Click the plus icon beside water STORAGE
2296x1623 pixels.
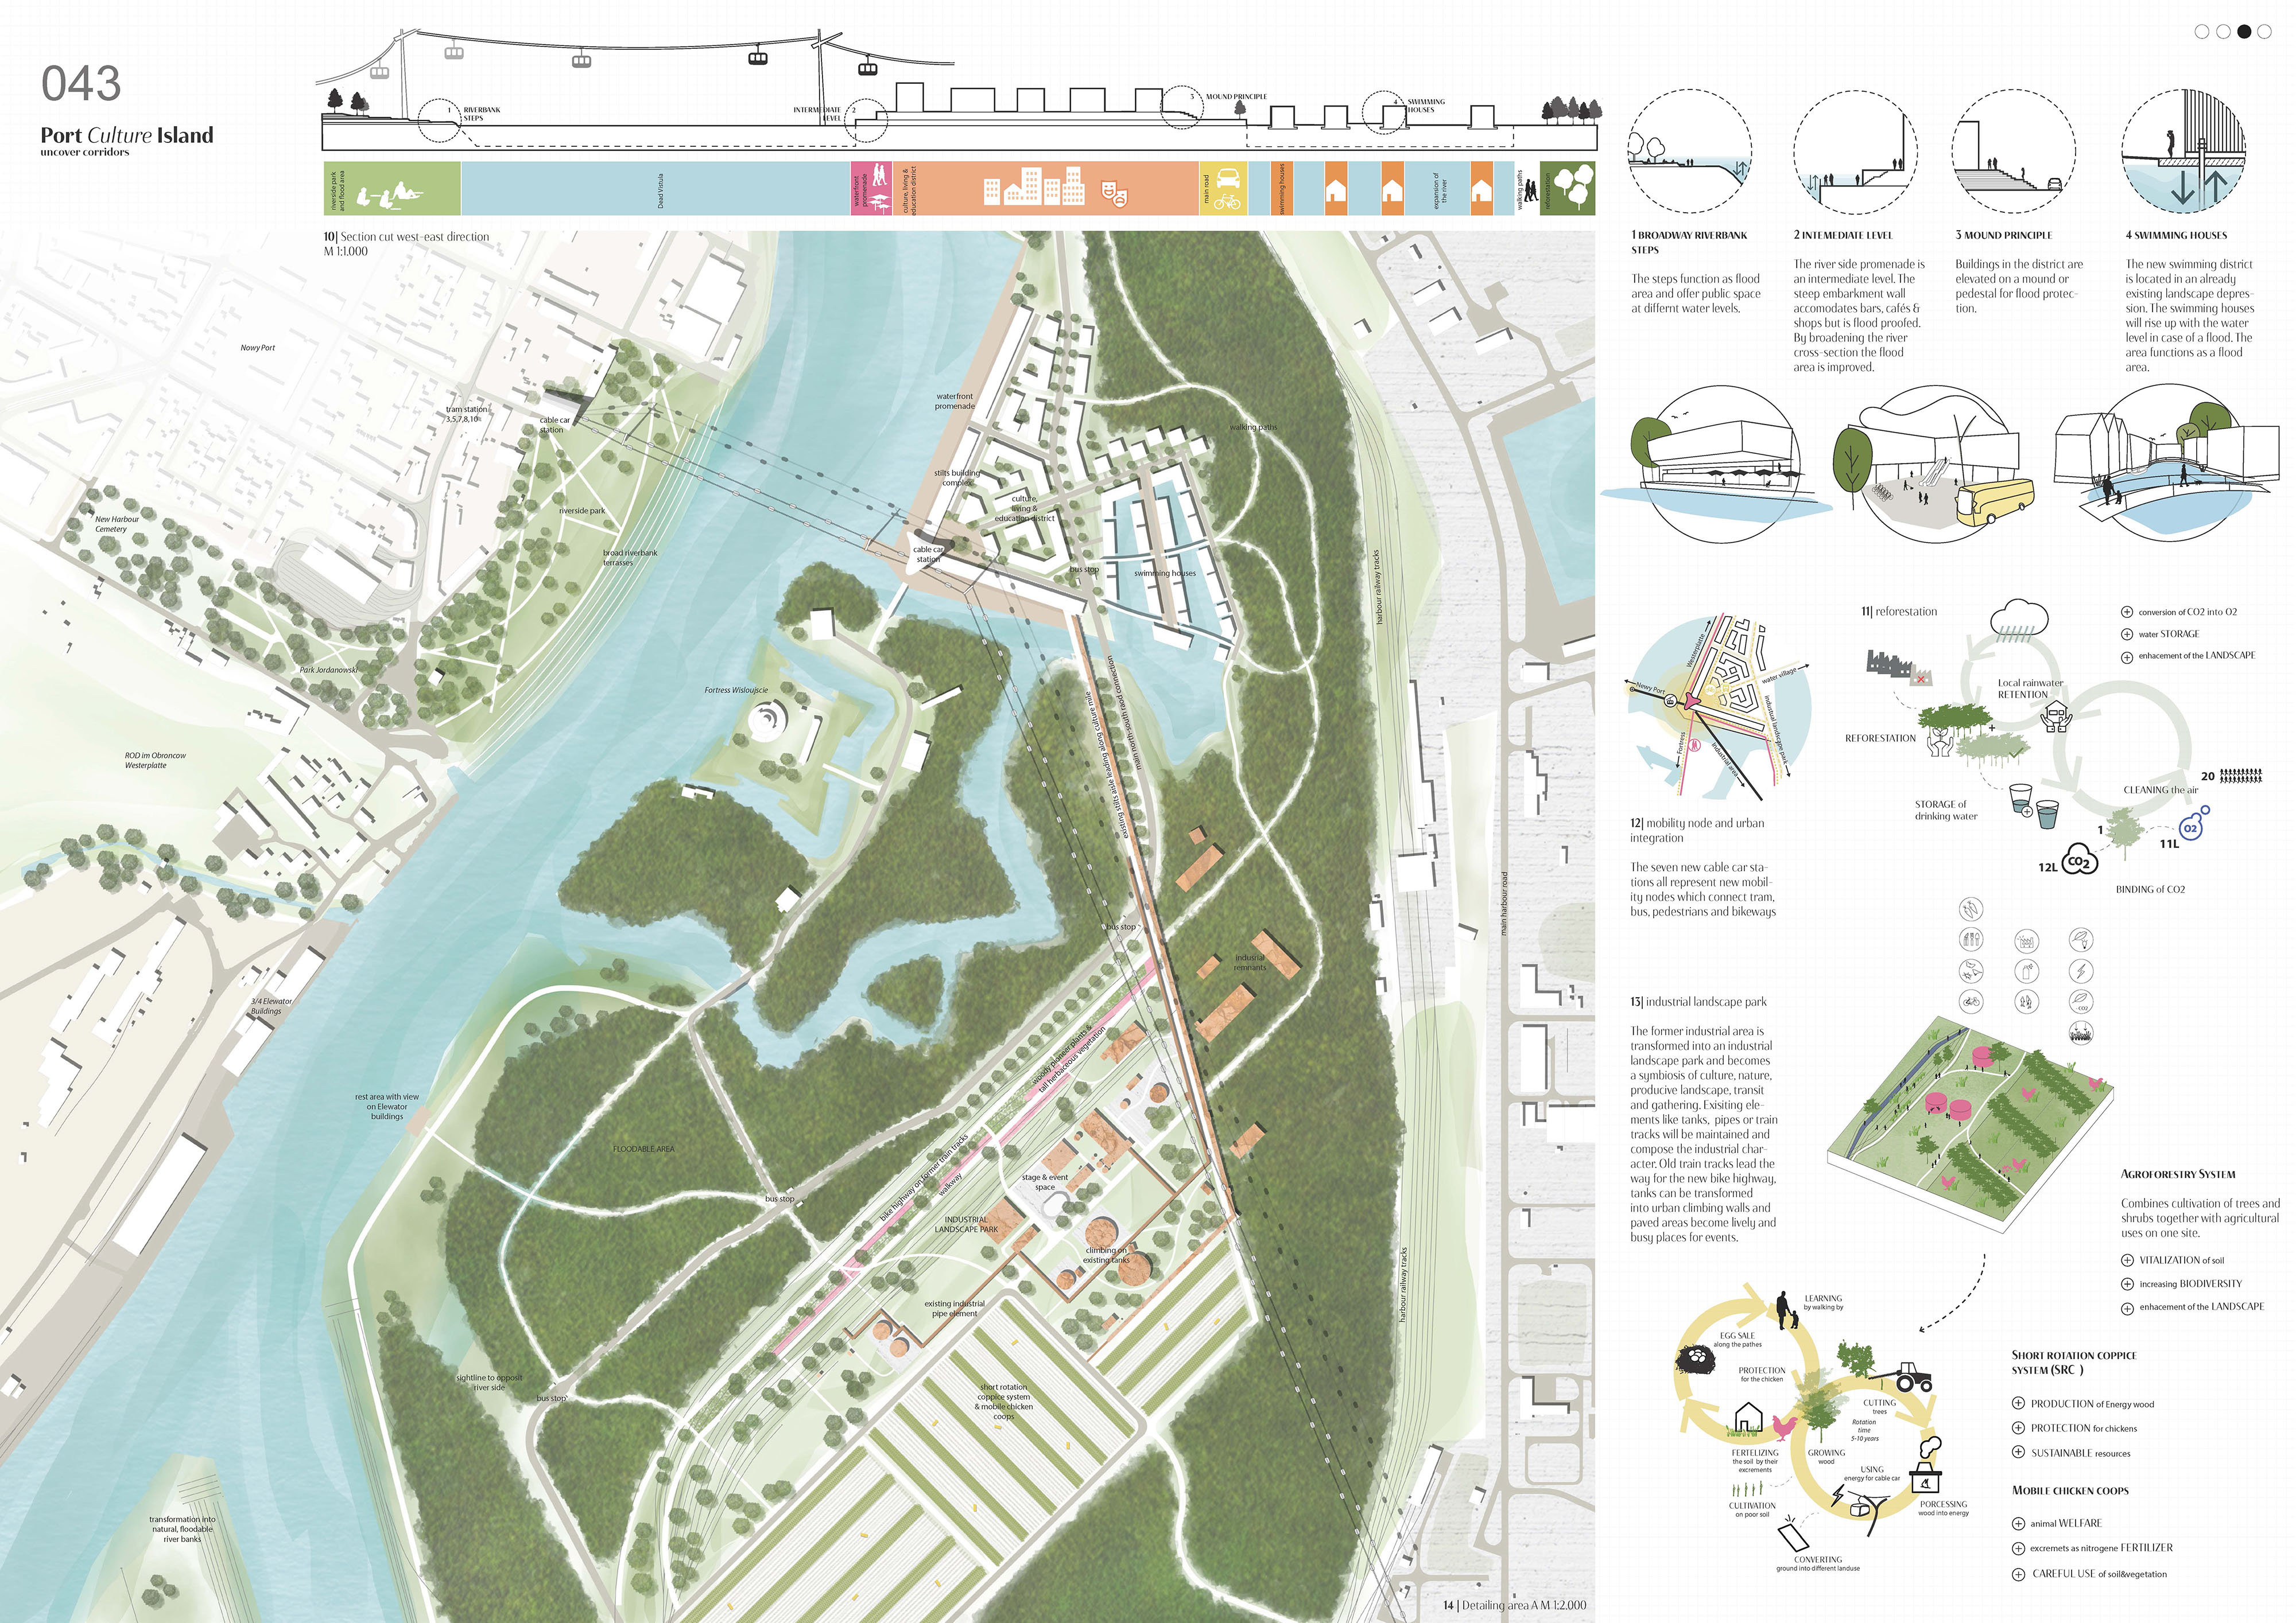point(2126,633)
